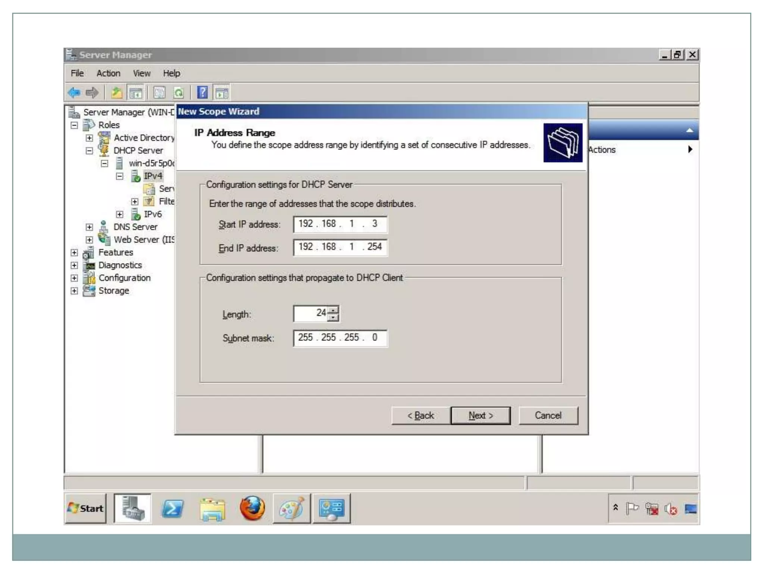Click the volume tray icon
764x573 pixels.
click(x=671, y=509)
